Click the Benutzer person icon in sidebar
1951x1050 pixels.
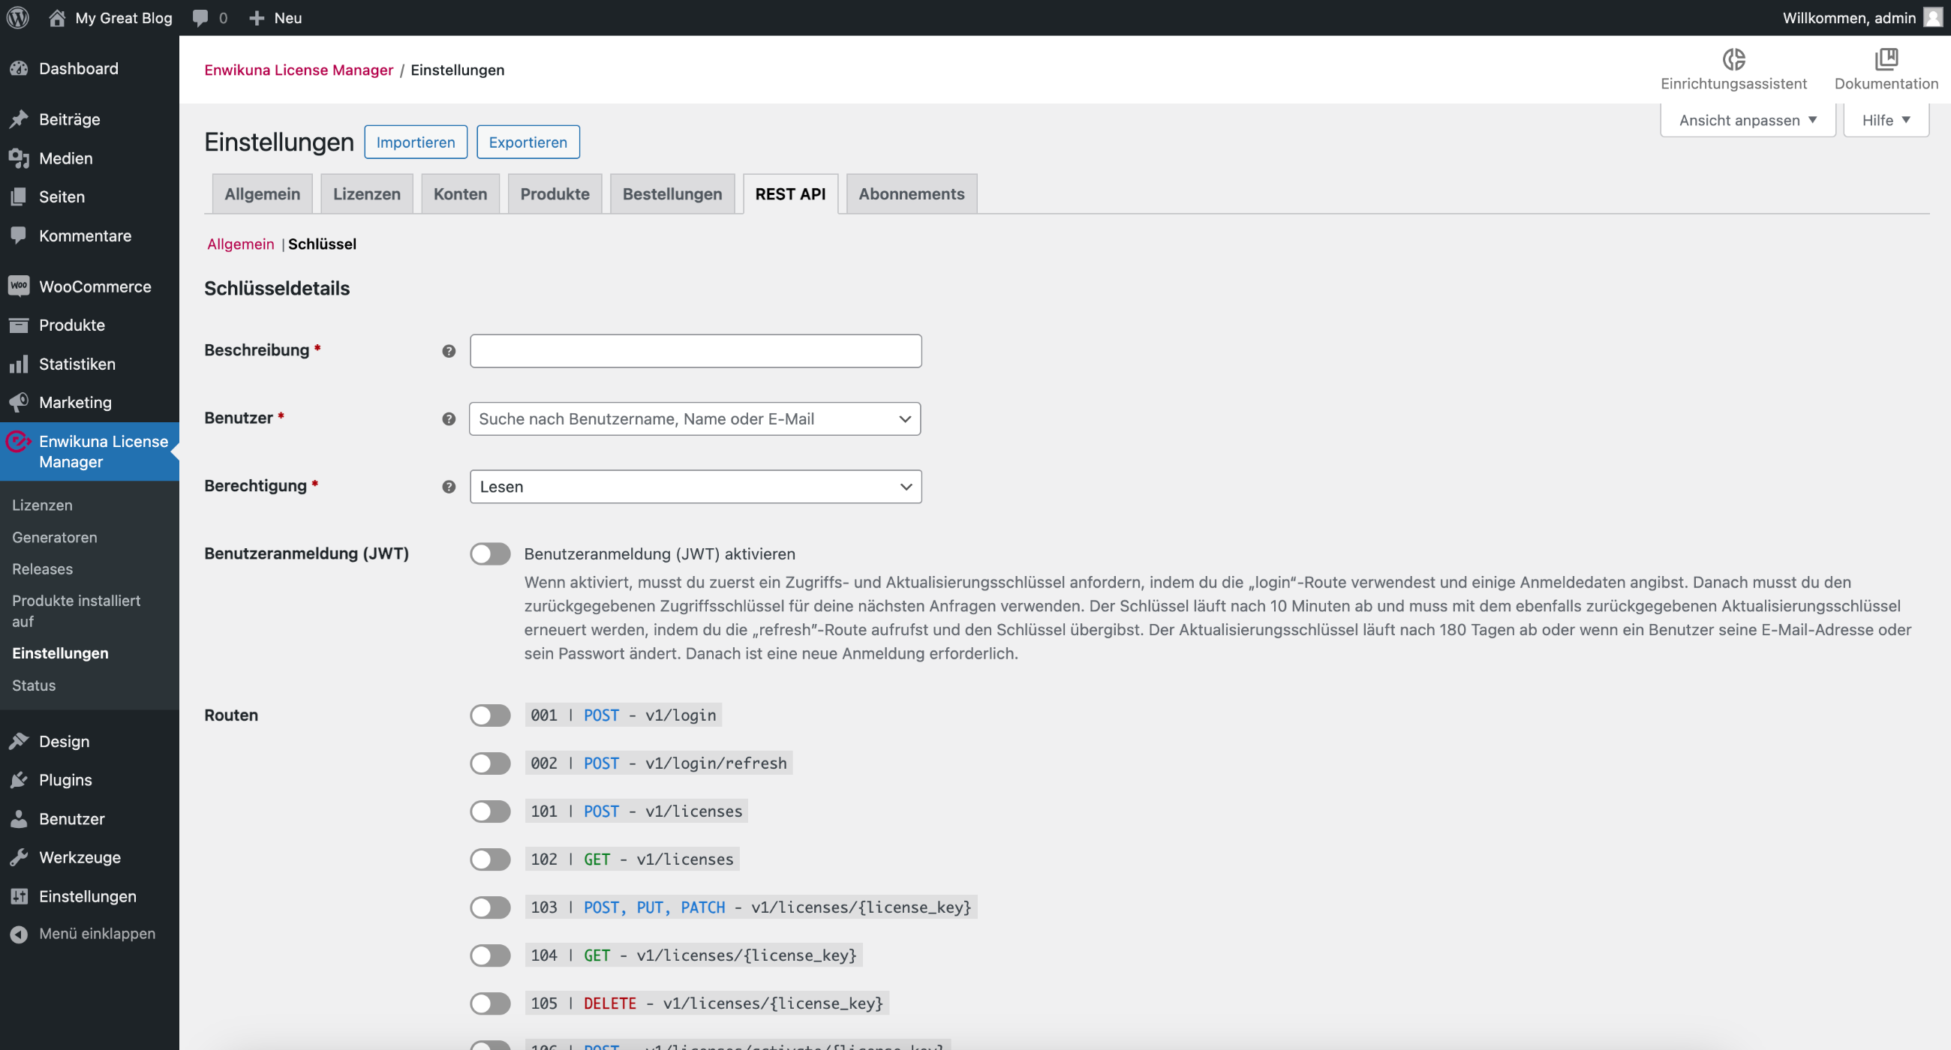(19, 819)
